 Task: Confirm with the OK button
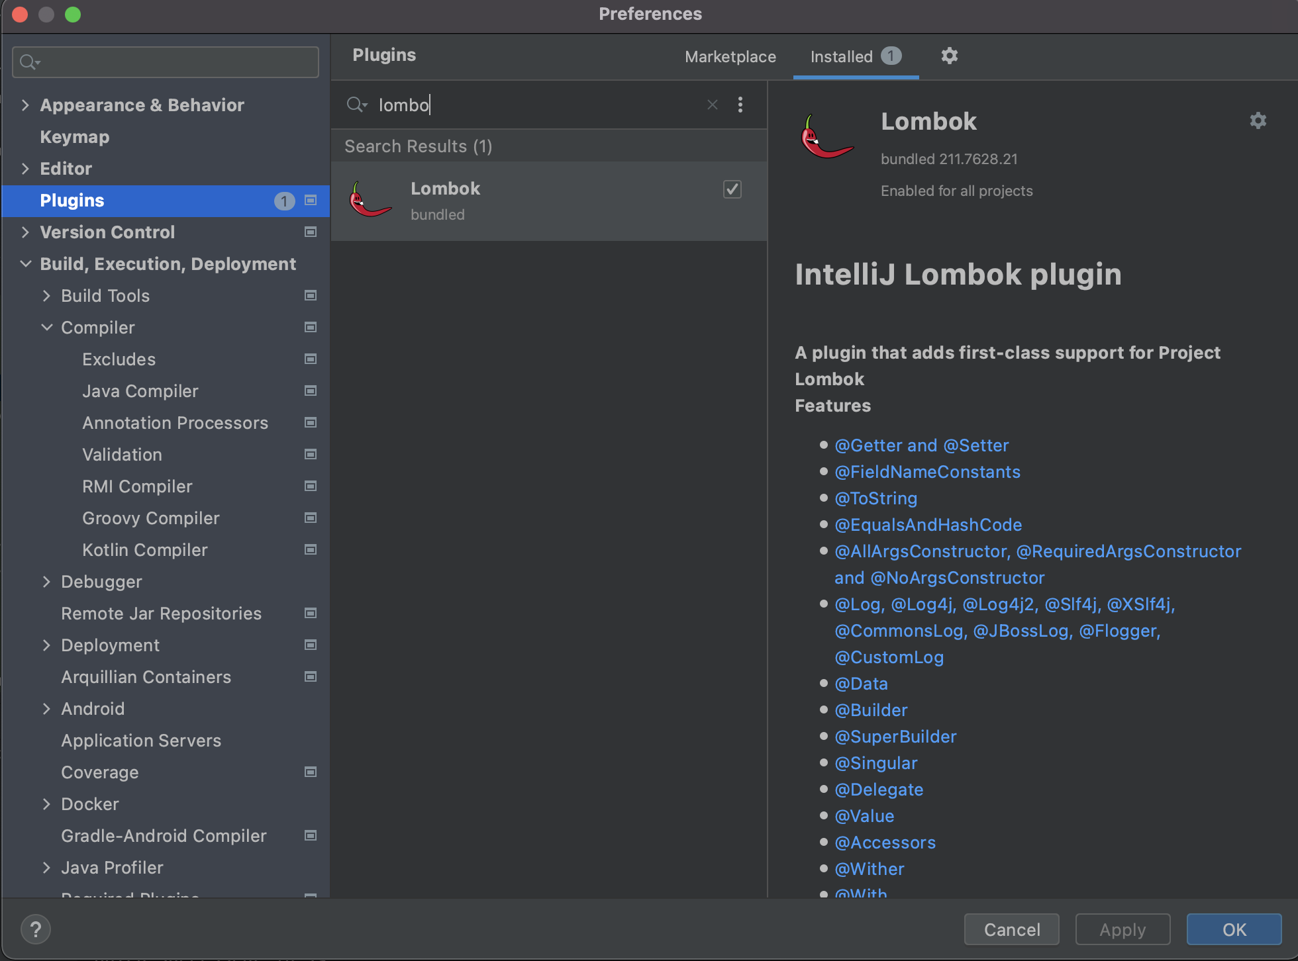pos(1234,929)
